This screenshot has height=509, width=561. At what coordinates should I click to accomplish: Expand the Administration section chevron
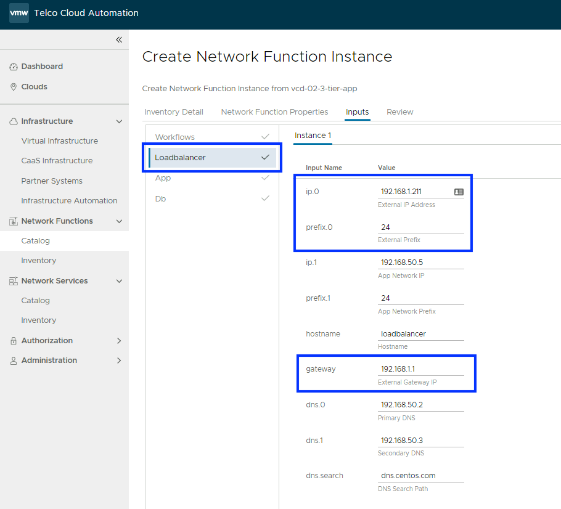119,360
